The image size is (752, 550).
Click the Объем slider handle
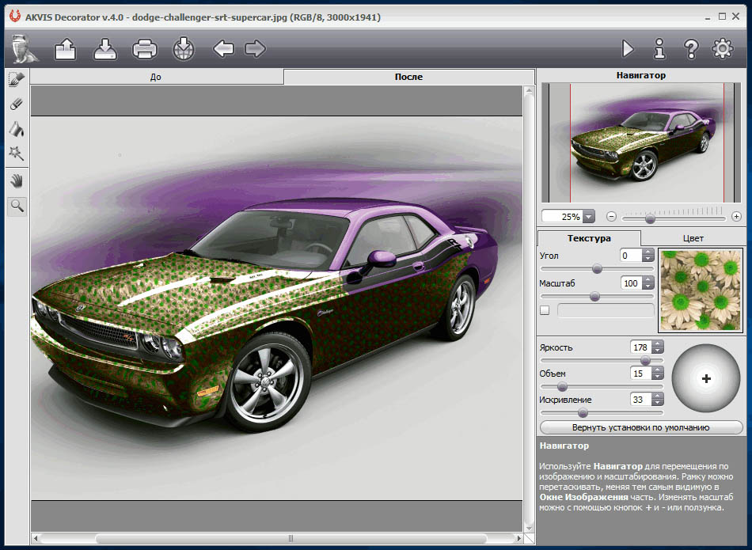click(x=563, y=386)
